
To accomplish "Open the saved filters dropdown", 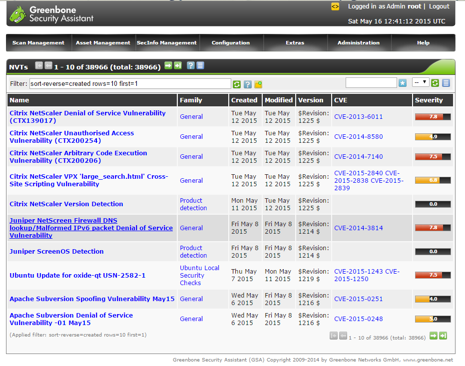I will [420, 82].
